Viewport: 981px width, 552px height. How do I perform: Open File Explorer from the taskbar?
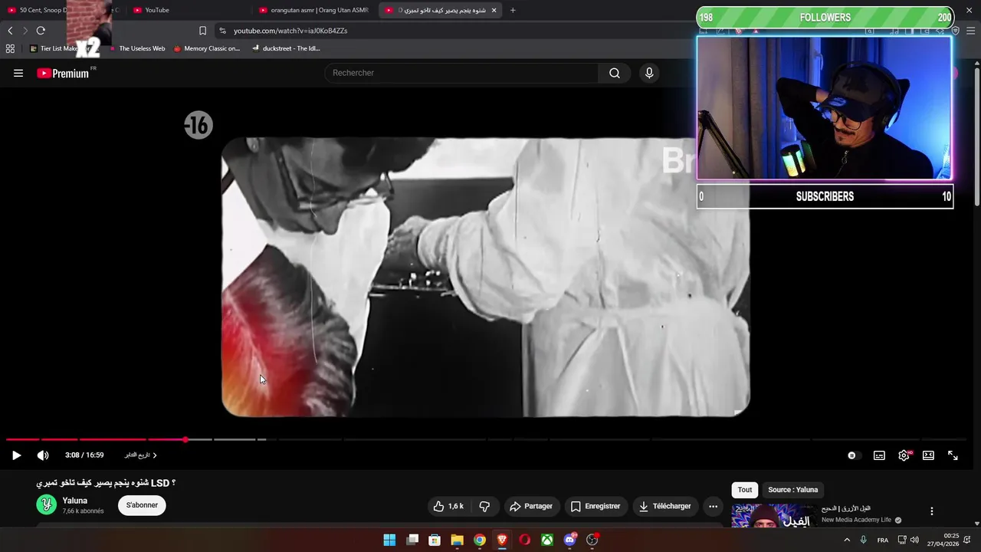(x=457, y=540)
